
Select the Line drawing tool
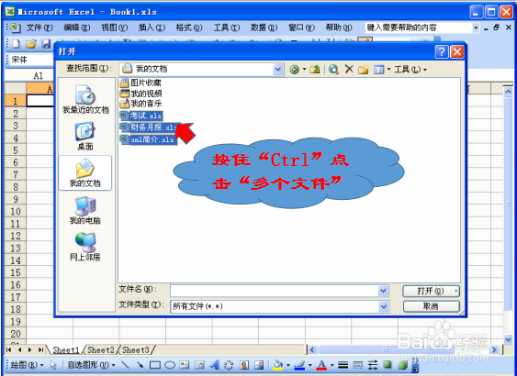tap(125, 364)
